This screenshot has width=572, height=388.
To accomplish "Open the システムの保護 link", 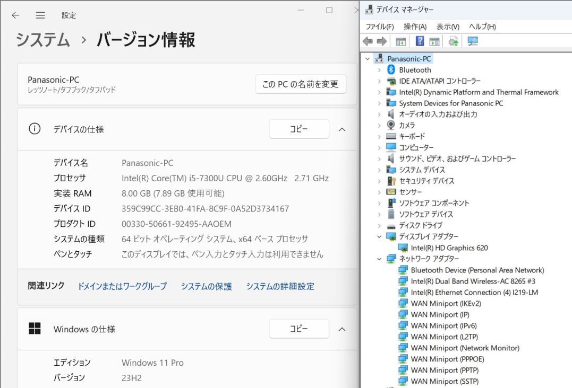I will click(207, 286).
